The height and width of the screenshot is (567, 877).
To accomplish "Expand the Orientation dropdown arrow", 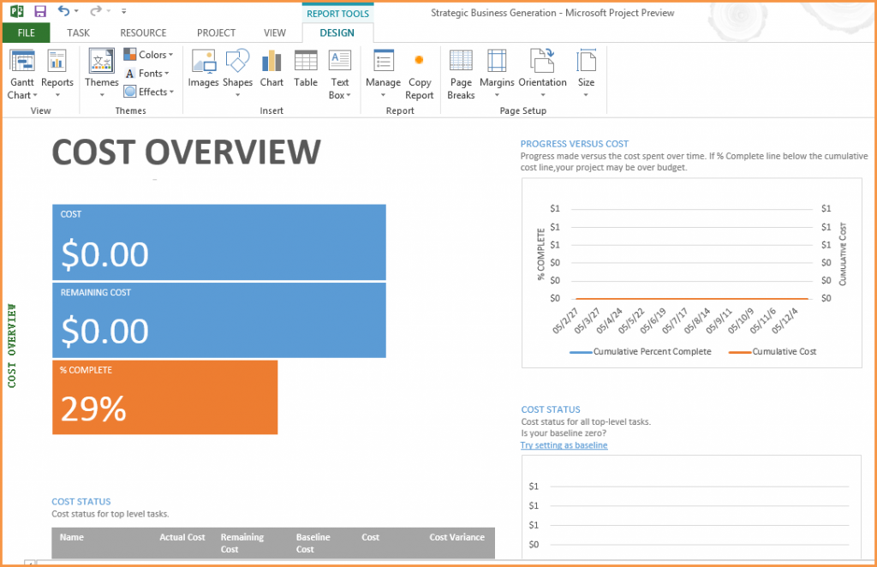I will (x=542, y=96).
